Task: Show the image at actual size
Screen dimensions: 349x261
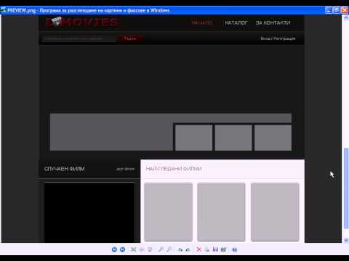Action: point(142,249)
